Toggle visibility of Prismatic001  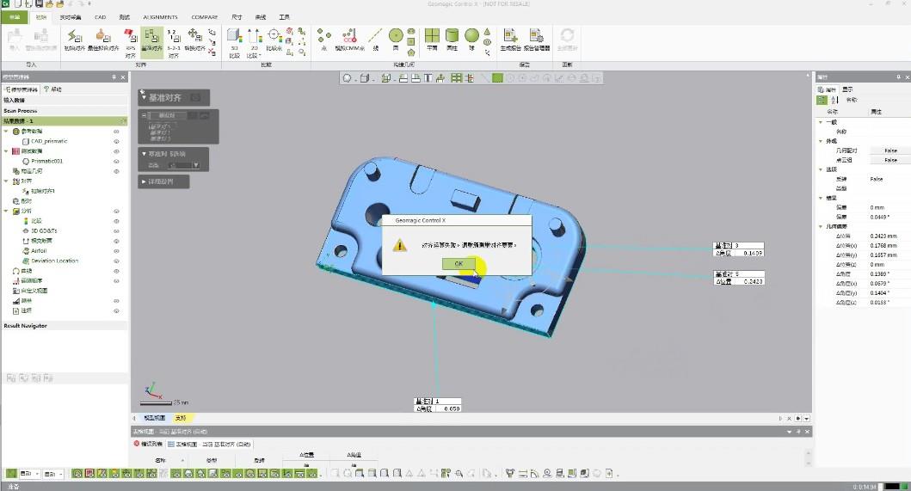click(x=116, y=161)
